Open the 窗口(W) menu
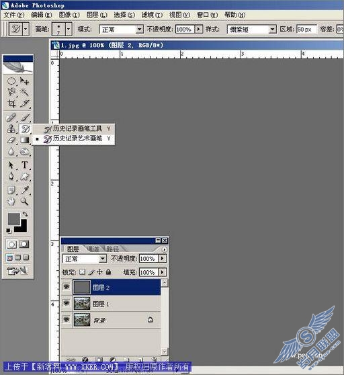The height and width of the screenshot is (375, 344). click(x=207, y=15)
